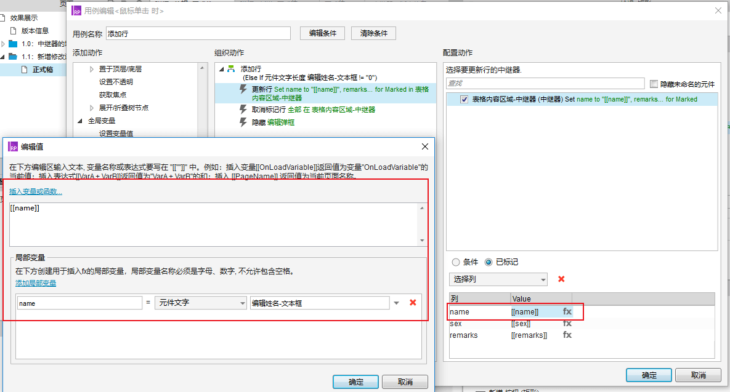Select 设置变量值 action
730x392 pixels.
point(116,134)
